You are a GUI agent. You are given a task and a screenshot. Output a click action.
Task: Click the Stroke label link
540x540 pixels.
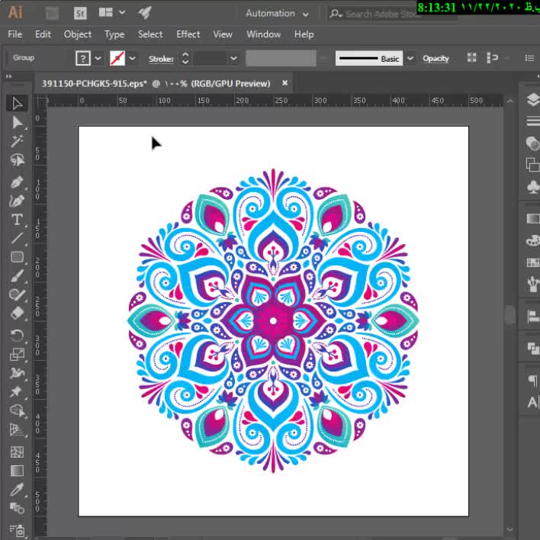160,59
